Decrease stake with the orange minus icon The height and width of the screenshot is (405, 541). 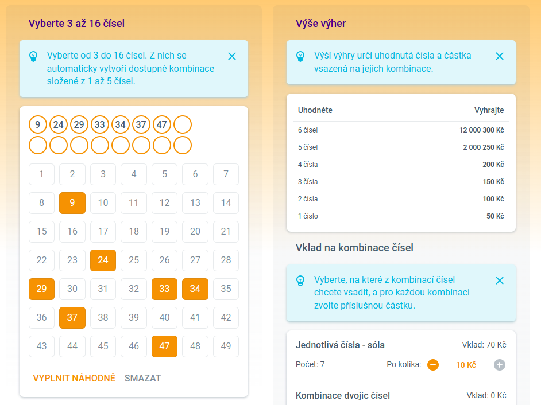(x=433, y=365)
